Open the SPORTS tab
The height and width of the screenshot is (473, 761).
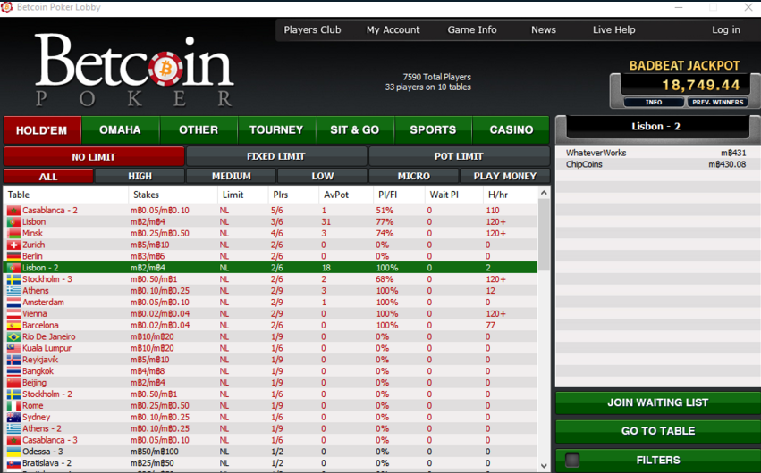[x=433, y=129]
